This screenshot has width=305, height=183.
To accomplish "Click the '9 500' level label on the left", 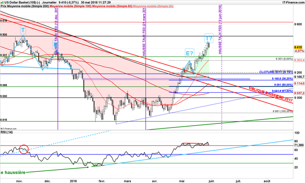I will pyautogui.click(x=4, y=34).
